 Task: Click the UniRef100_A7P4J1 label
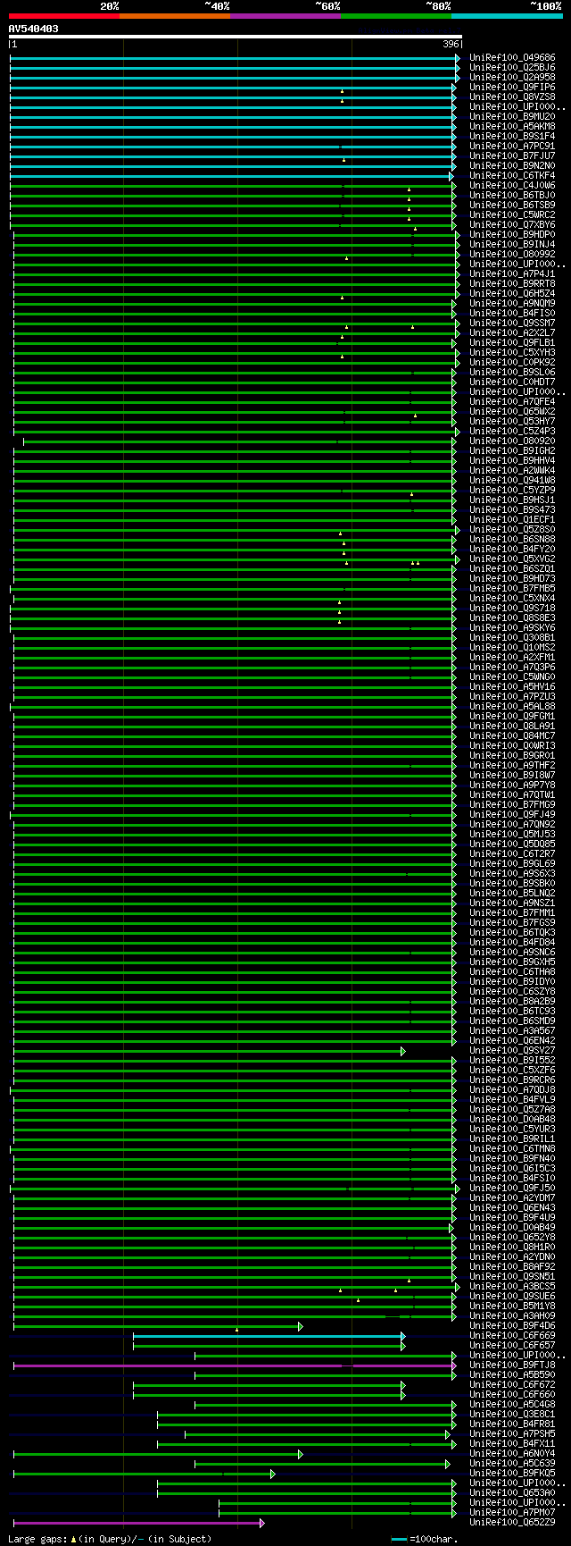click(x=512, y=274)
